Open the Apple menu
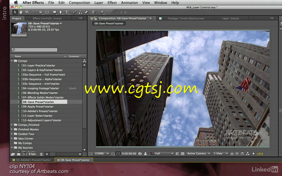282x176 pixels. [x=16, y=3]
